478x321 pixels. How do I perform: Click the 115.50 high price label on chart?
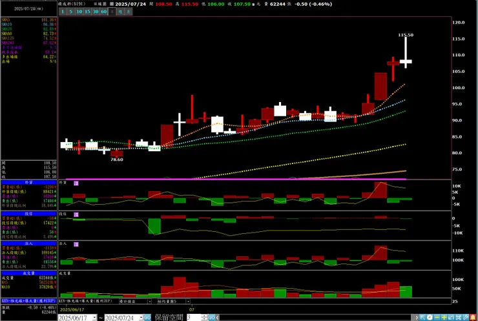(x=406, y=35)
